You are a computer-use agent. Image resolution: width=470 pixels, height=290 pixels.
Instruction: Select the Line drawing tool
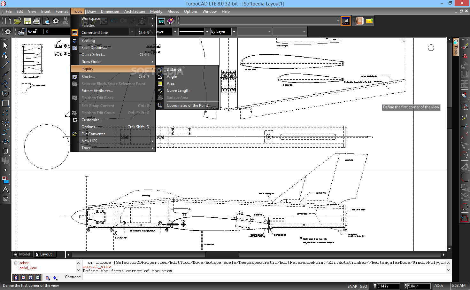click(x=5, y=65)
